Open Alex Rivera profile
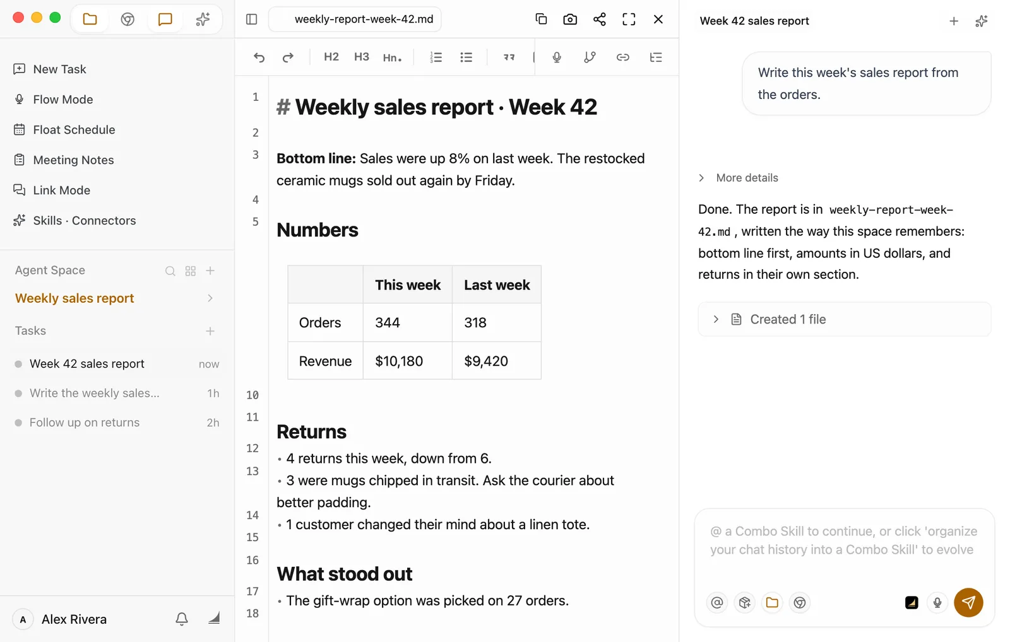 (x=61, y=619)
